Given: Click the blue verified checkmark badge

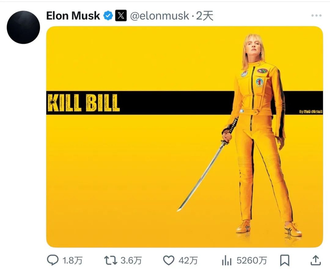Looking at the screenshot, I should pyautogui.click(x=108, y=16).
